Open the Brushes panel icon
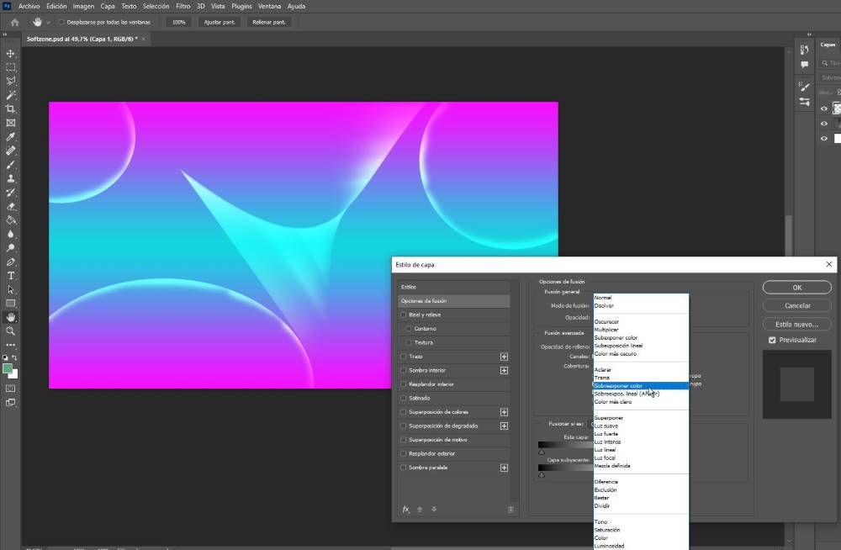 (x=804, y=102)
